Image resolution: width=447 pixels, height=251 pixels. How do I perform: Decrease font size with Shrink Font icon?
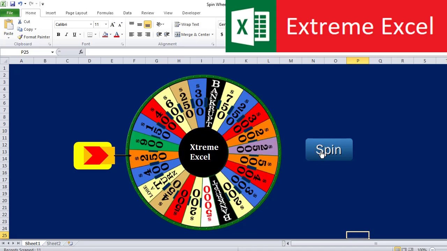120,24
